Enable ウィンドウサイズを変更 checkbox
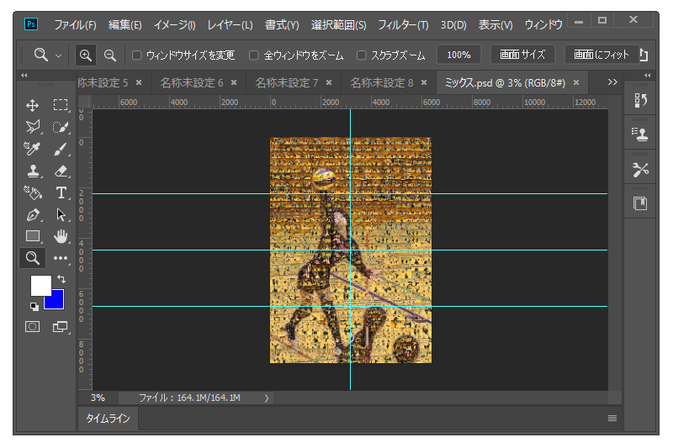 136,55
